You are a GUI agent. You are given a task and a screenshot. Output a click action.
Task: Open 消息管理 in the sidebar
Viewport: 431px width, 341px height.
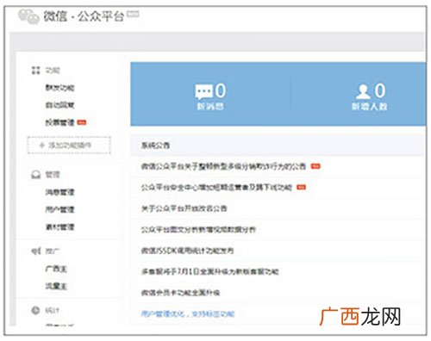pyautogui.click(x=59, y=192)
